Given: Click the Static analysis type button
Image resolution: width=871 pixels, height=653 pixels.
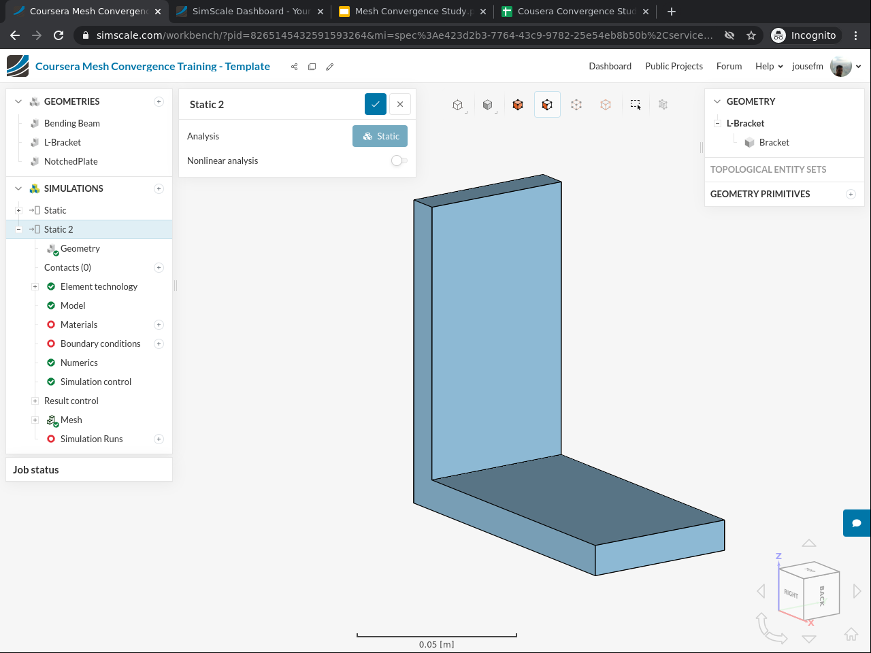Looking at the screenshot, I should pyautogui.click(x=380, y=136).
